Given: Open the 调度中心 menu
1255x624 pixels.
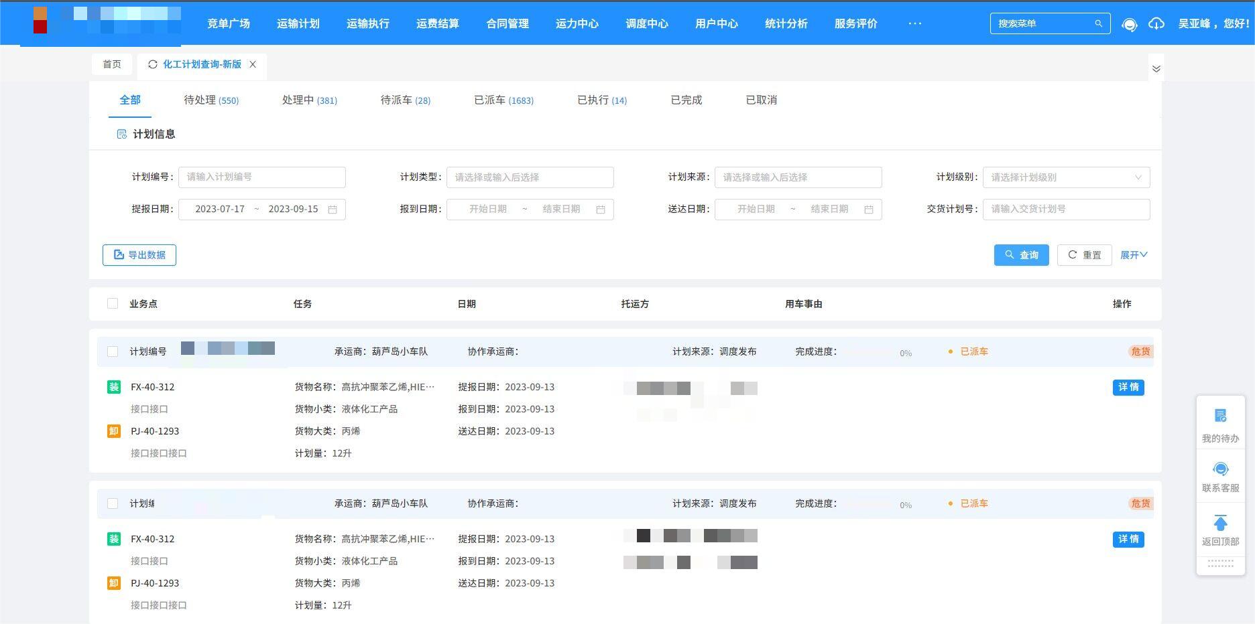Looking at the screenshot, I should 647,23.
